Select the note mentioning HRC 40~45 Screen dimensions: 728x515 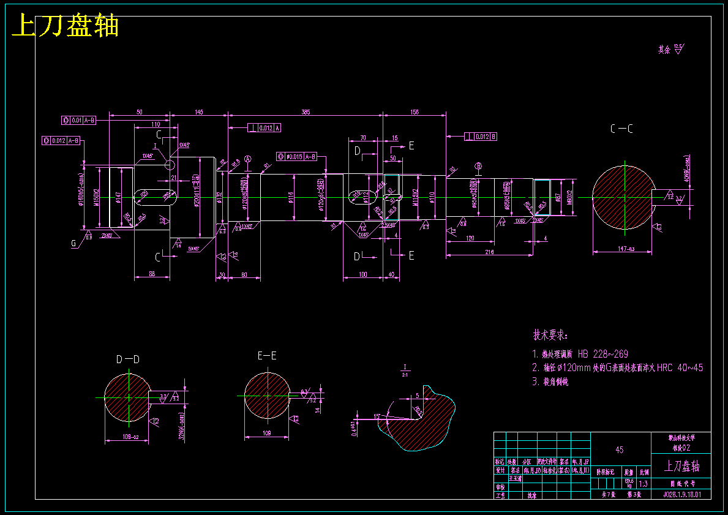pyautogui.click(x=618, y=368)
